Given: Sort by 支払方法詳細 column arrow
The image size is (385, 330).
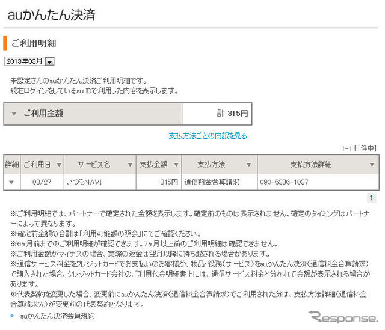Looking at the screenshot, I should [372, 165].
